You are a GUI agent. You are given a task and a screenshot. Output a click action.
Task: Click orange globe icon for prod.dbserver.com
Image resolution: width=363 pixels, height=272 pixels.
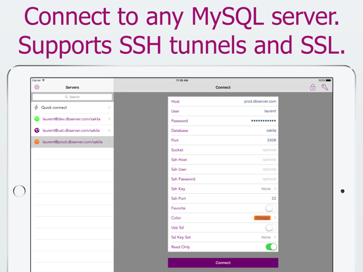click(37, 142)
